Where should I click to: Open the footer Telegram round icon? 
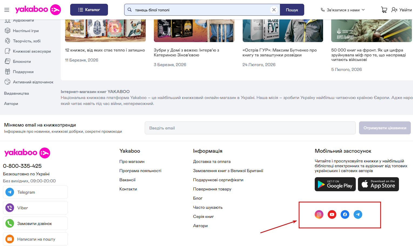(x=358, y=214)
